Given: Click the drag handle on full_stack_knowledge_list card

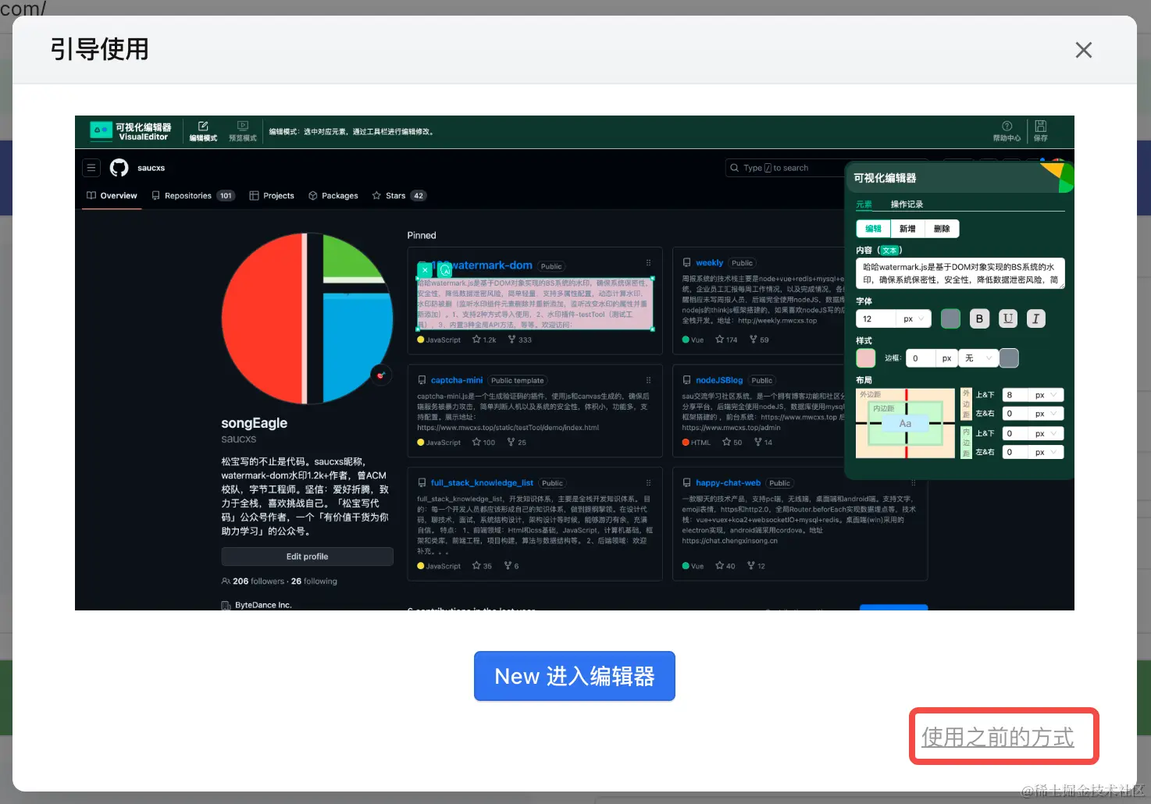Looking at the screenshot, I should click(x=648, y=483).
